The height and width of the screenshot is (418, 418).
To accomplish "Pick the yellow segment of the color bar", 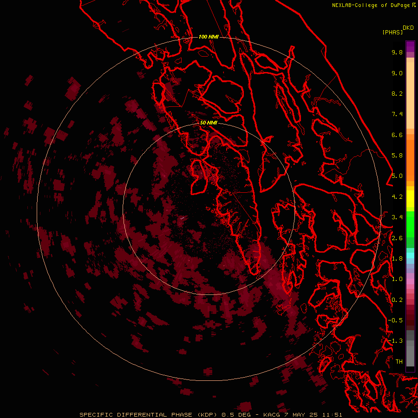I will 410,199.
